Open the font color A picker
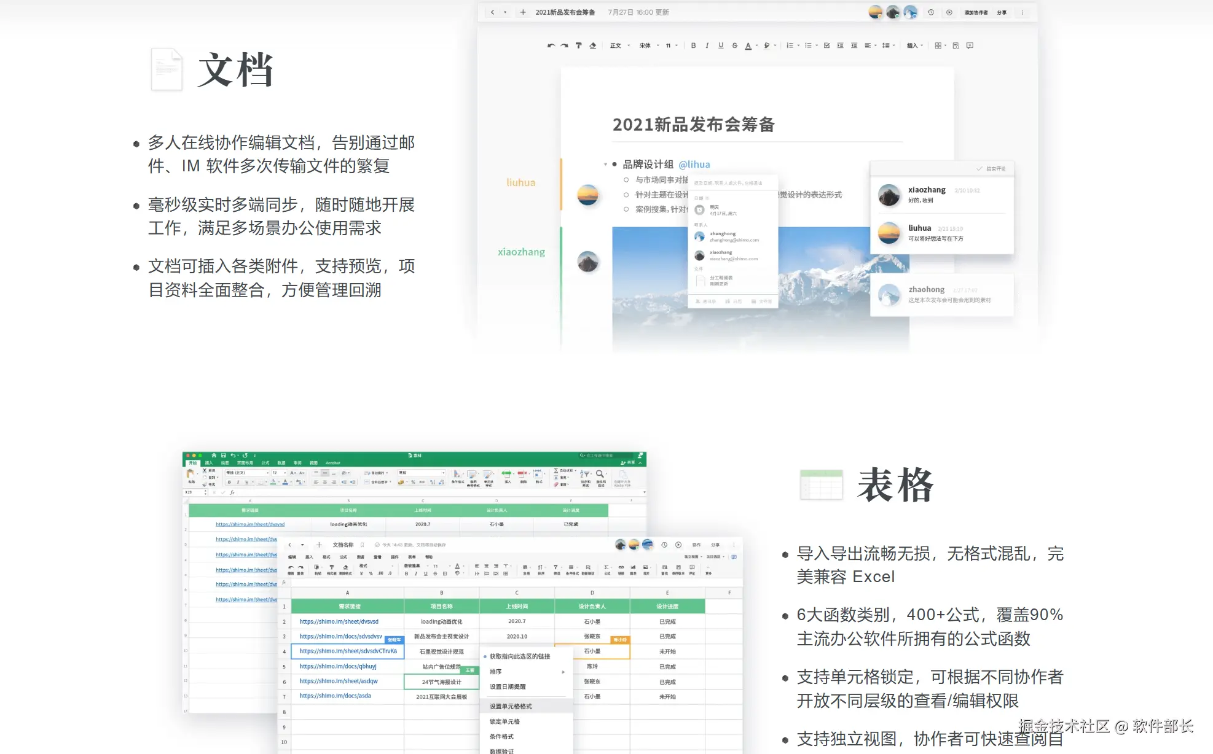 coord(748,45)
